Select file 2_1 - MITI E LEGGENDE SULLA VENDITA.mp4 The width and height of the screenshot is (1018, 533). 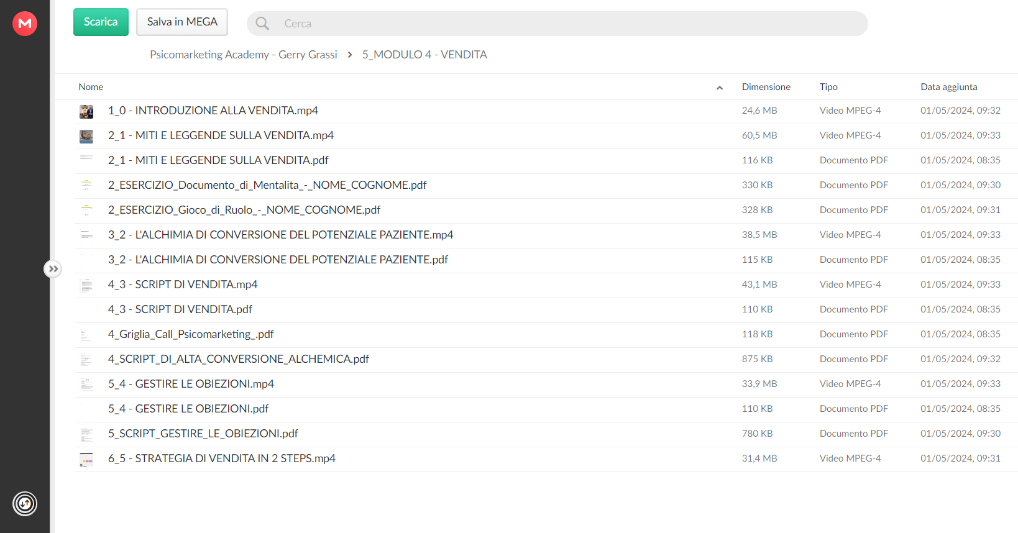[x=221, y=135]
